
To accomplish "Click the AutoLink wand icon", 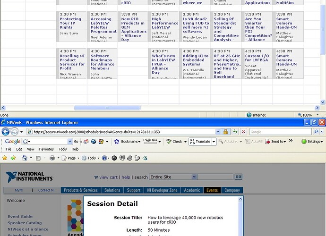I will pyautogui.click(x=221, y=142).
